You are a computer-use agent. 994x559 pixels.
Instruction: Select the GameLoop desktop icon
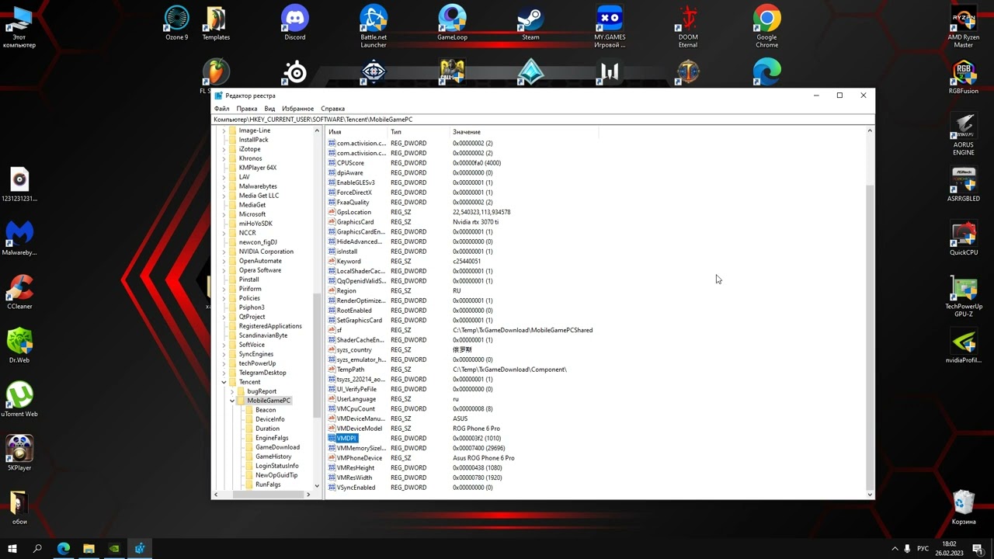[x=452, y=23]
